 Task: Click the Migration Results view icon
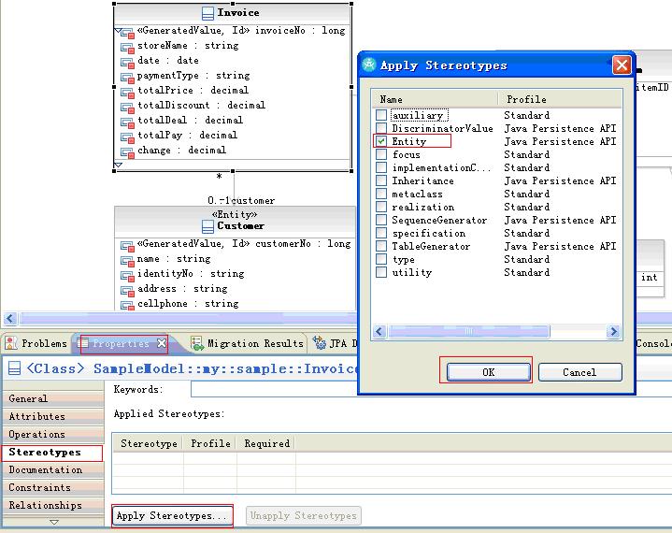(197, 343)
